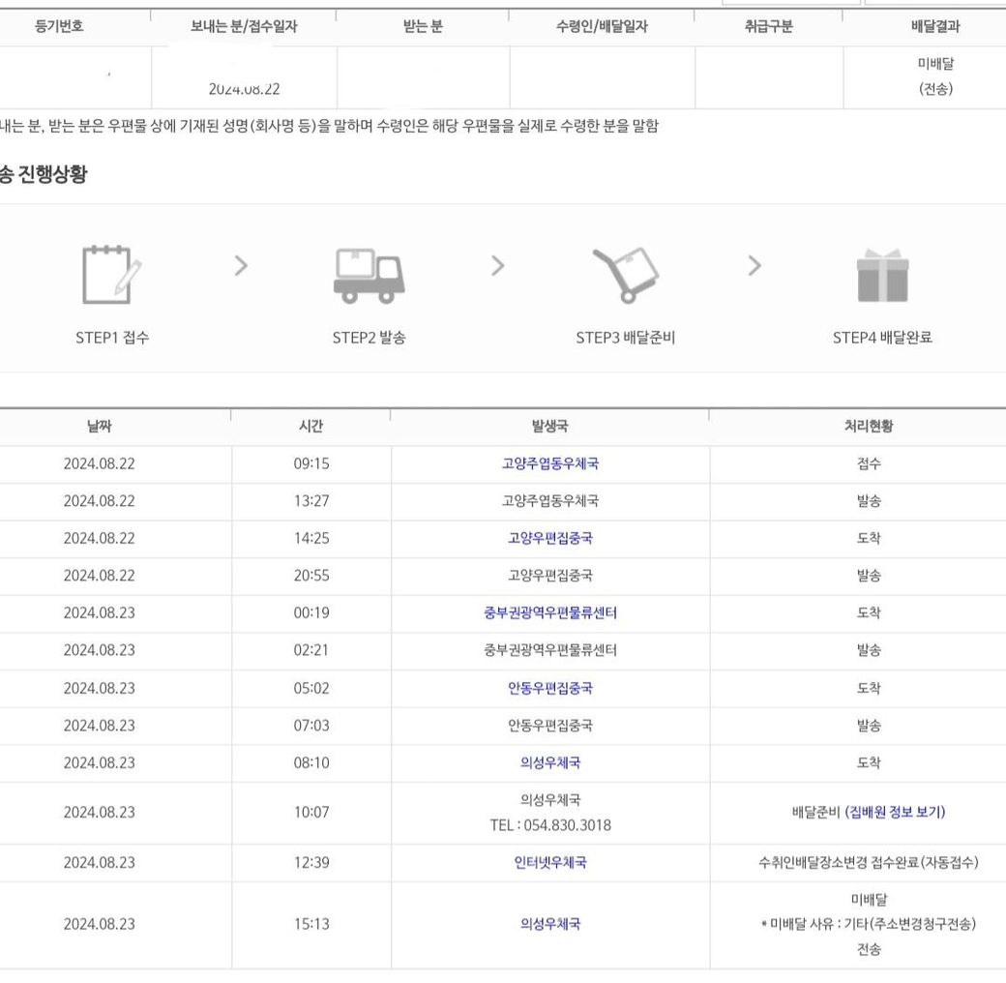
Task: Click the arrow between STEP2 and STEP3
Action: [x=497, y=265]
